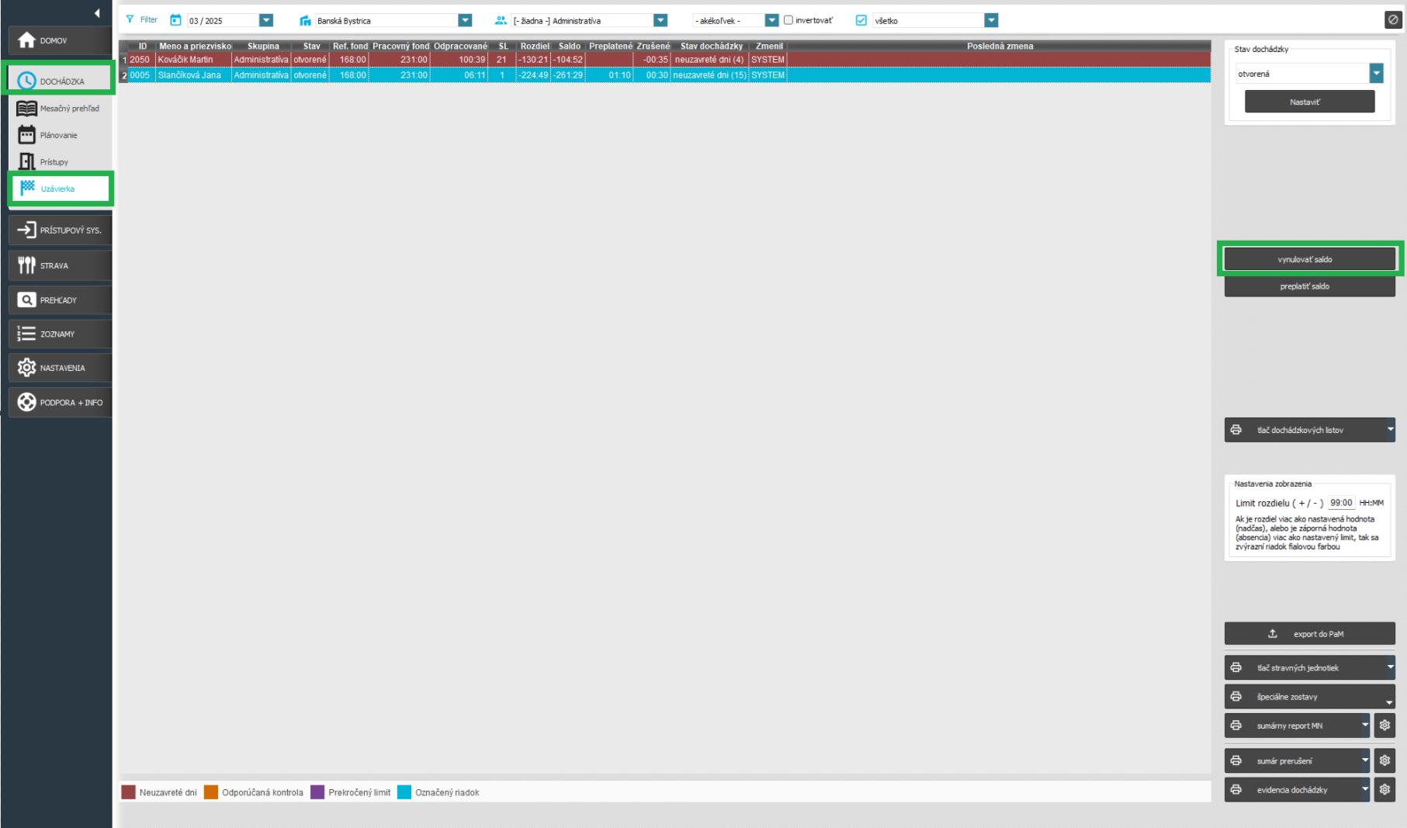Click the preplatiť saldo button
1407x828 pixels.
coord(1309,286)
